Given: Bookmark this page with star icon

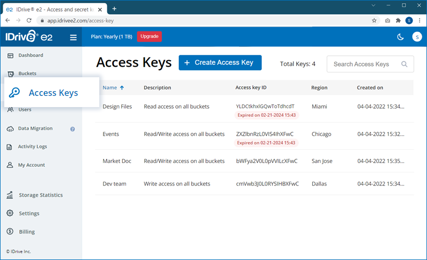Looking at the screenshot, I should coord(374,20).
